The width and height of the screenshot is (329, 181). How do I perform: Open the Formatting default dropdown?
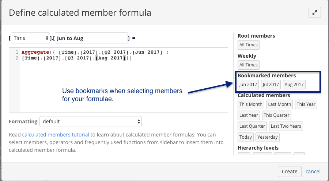click(91, 121)
